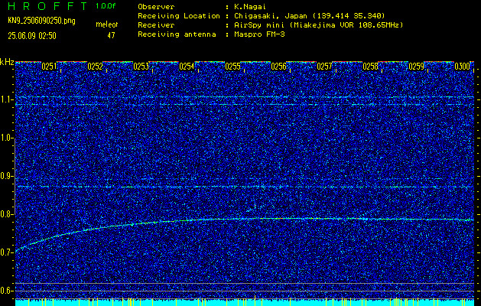Select the AirSpy mini receiver description
Image resolution: width=481 pixels, height=306 pixels.
click(319, 24)
